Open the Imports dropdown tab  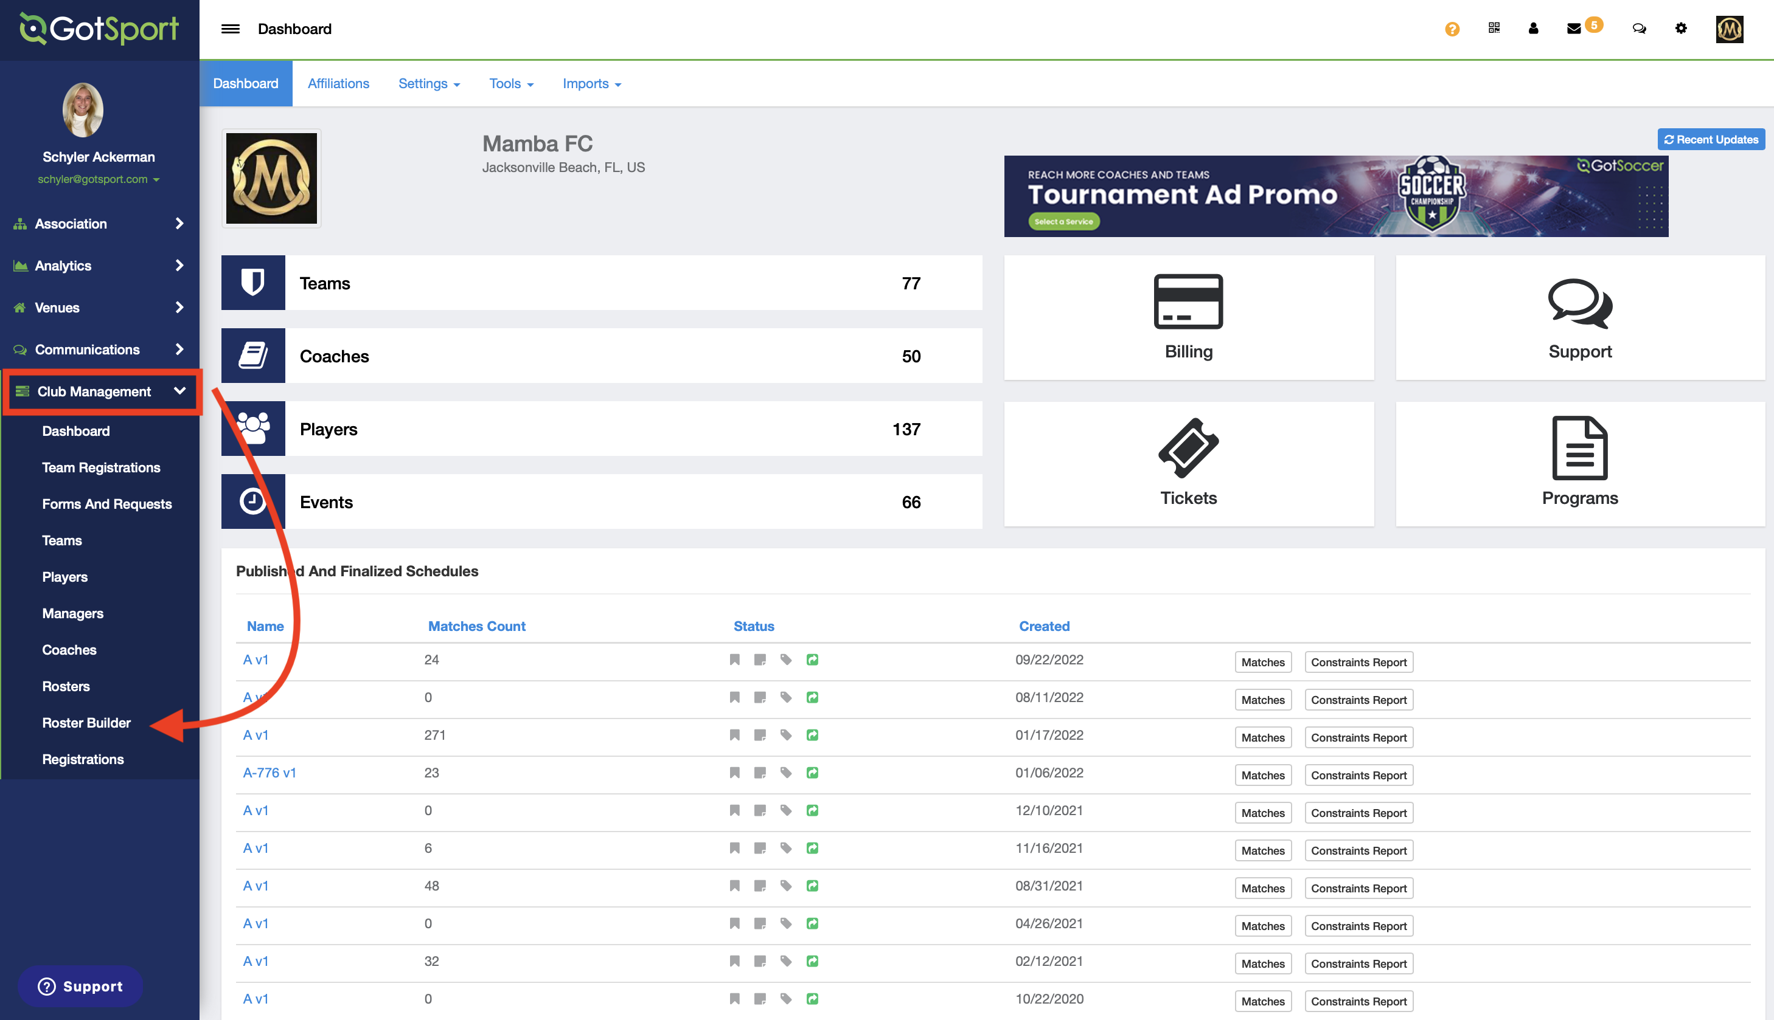coord(591,83)
